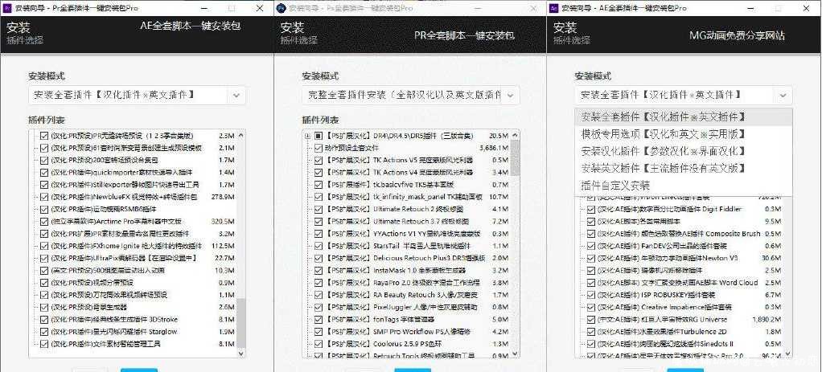
Task: Click scroll-up arrow of the Pr plugin list
Action: 241,135
